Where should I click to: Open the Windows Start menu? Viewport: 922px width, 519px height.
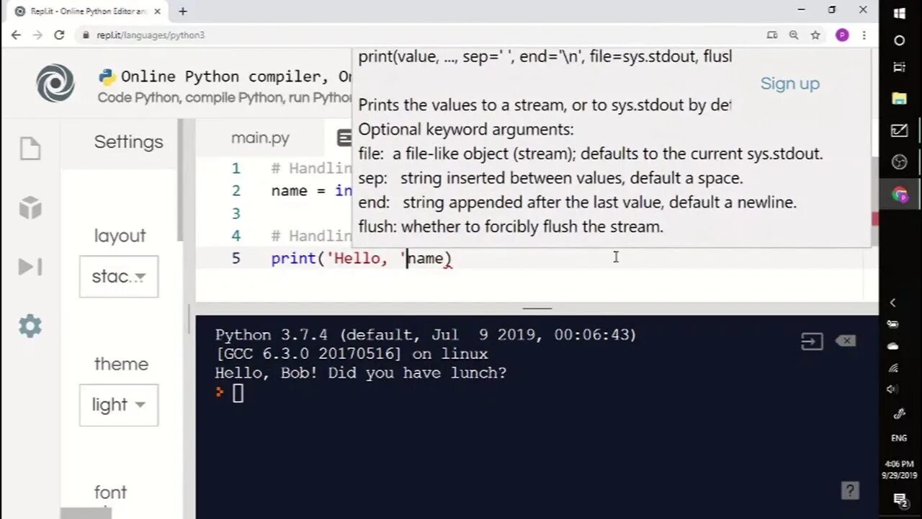[900, 13]
